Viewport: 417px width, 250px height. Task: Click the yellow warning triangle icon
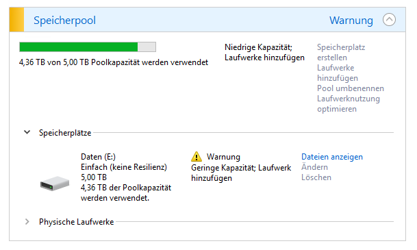point(197,157)
